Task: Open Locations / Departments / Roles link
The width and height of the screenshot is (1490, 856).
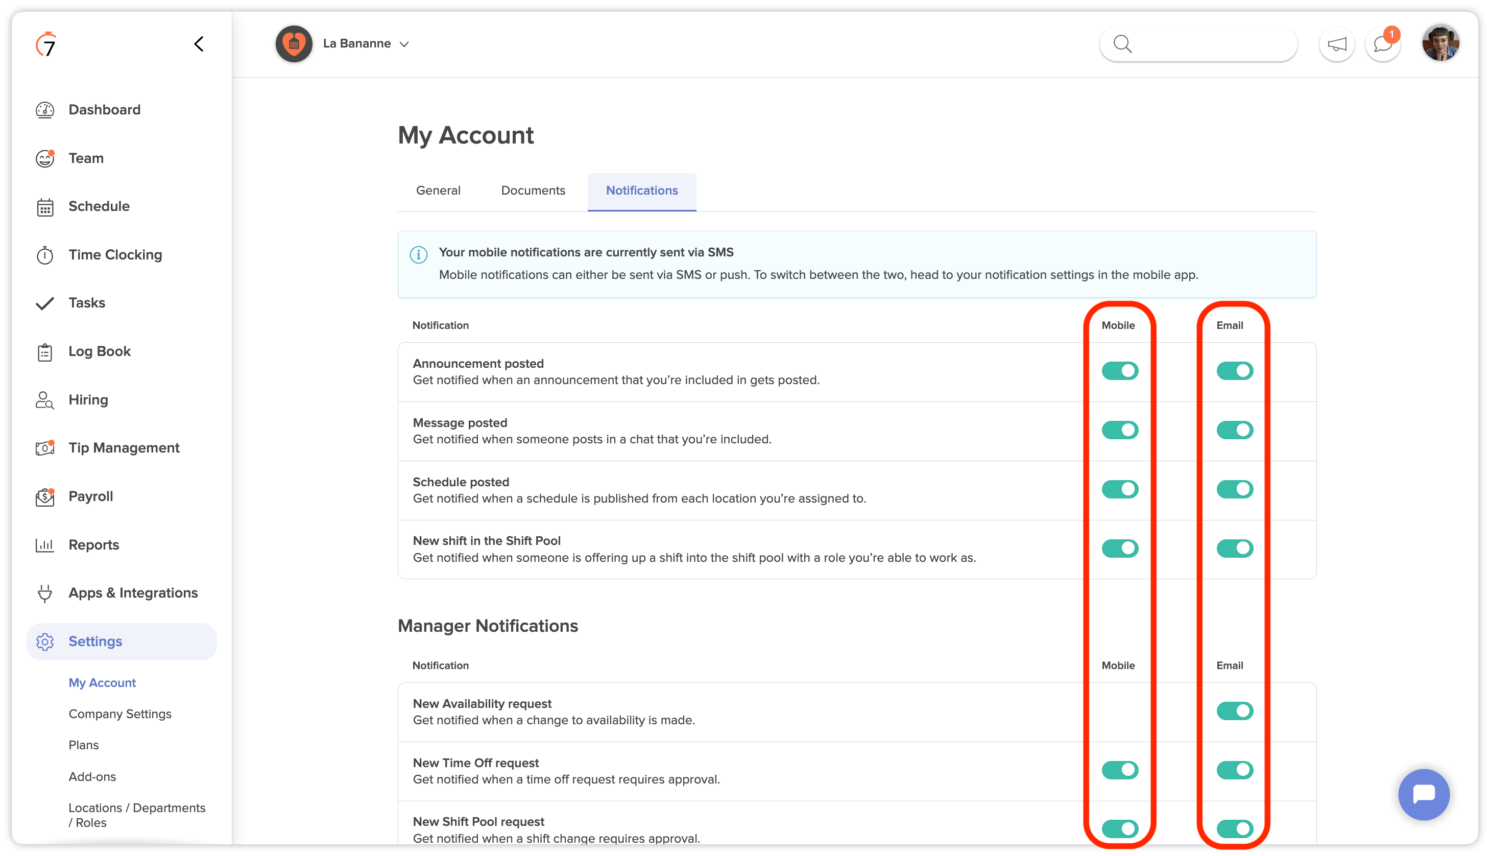Action: click(136, 816)
